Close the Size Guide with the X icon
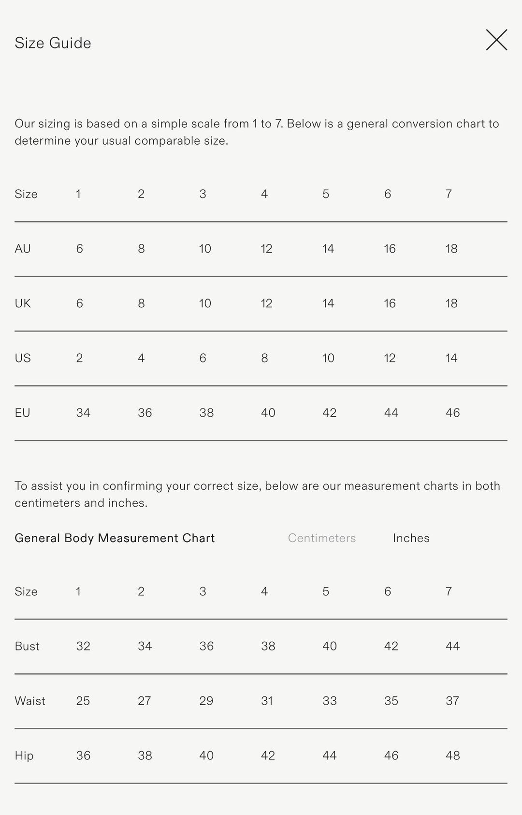The image size is (522, 815). coord(496,40)
